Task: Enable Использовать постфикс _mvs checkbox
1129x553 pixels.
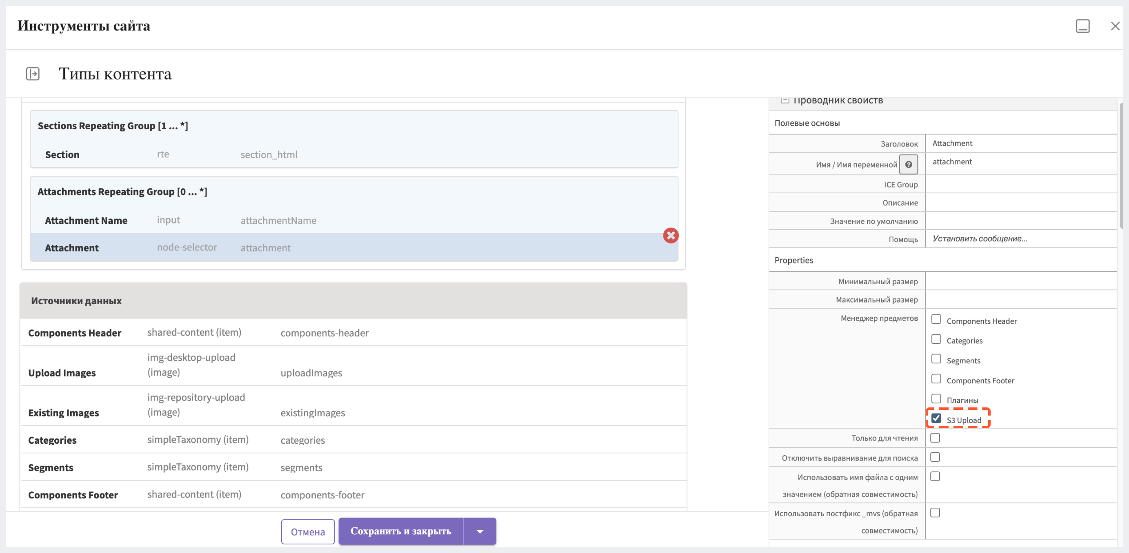Action: click(x=935, y=513)
